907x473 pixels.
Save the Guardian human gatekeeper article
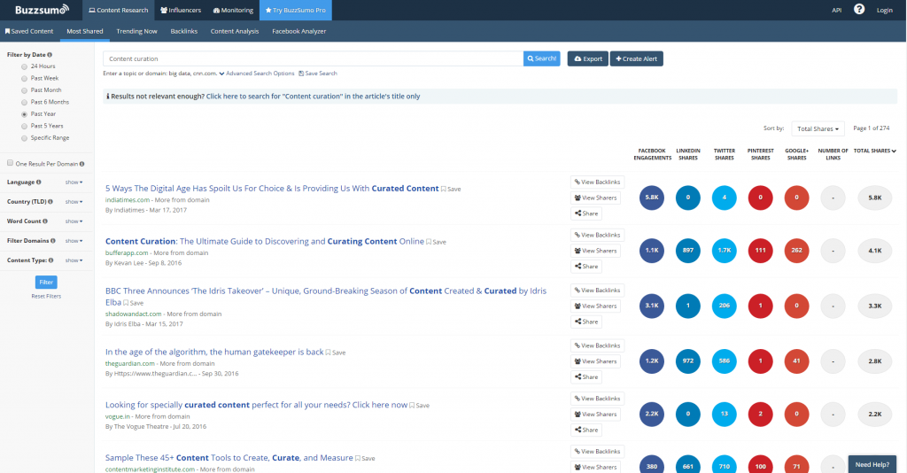(336, 353)
